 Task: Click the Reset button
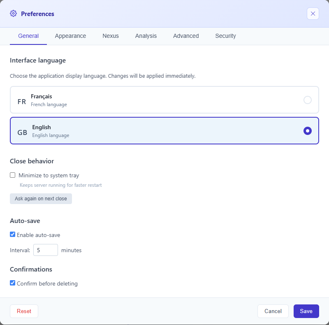point(24,311)
